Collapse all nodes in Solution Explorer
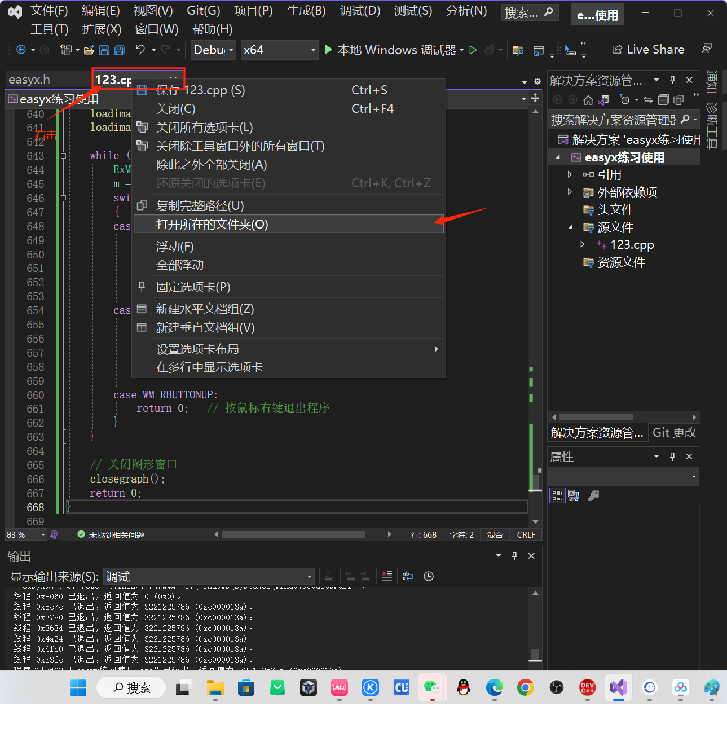 pos(663,100)
